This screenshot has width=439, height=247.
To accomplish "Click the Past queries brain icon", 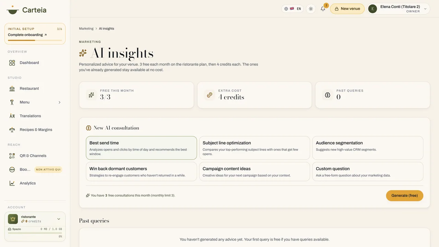I will tap(328, 95).
